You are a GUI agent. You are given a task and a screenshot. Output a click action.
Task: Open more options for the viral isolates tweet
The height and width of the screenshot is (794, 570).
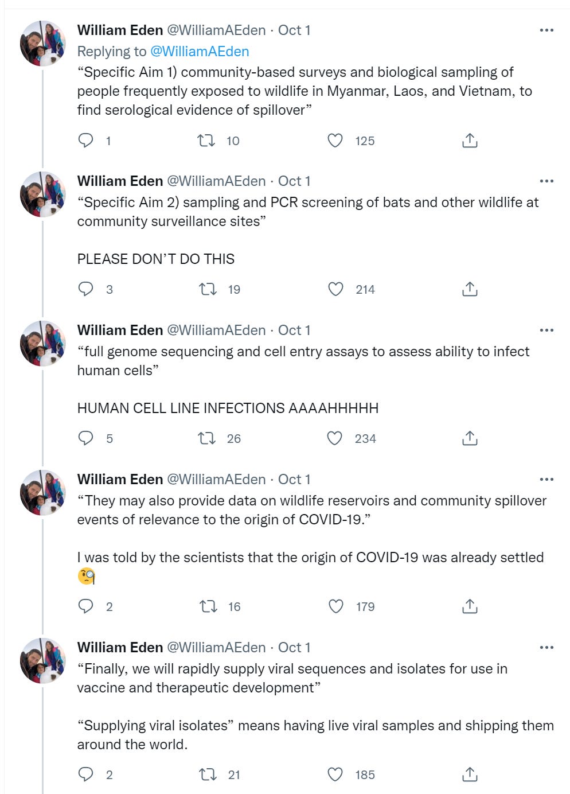click(x=546, y=647)
